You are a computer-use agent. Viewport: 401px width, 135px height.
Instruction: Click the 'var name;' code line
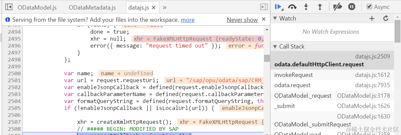point(79,74)
